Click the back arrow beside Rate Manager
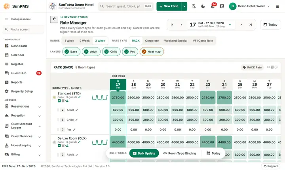 pos(54,19)
